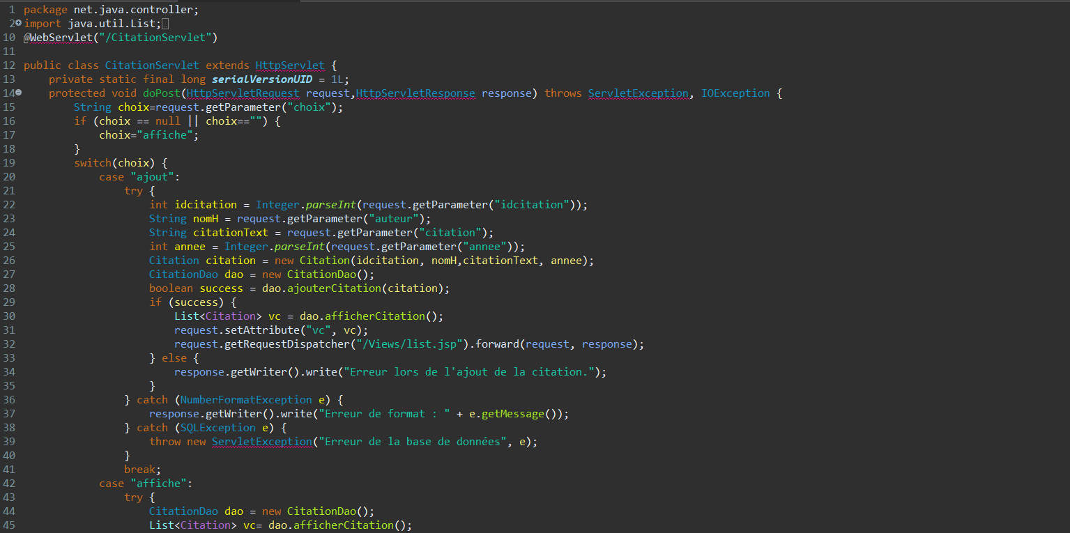The width and height of the screenshot is (1070, 533).
Task: Click the folded import placeholder box
Action: pos(165,24)
